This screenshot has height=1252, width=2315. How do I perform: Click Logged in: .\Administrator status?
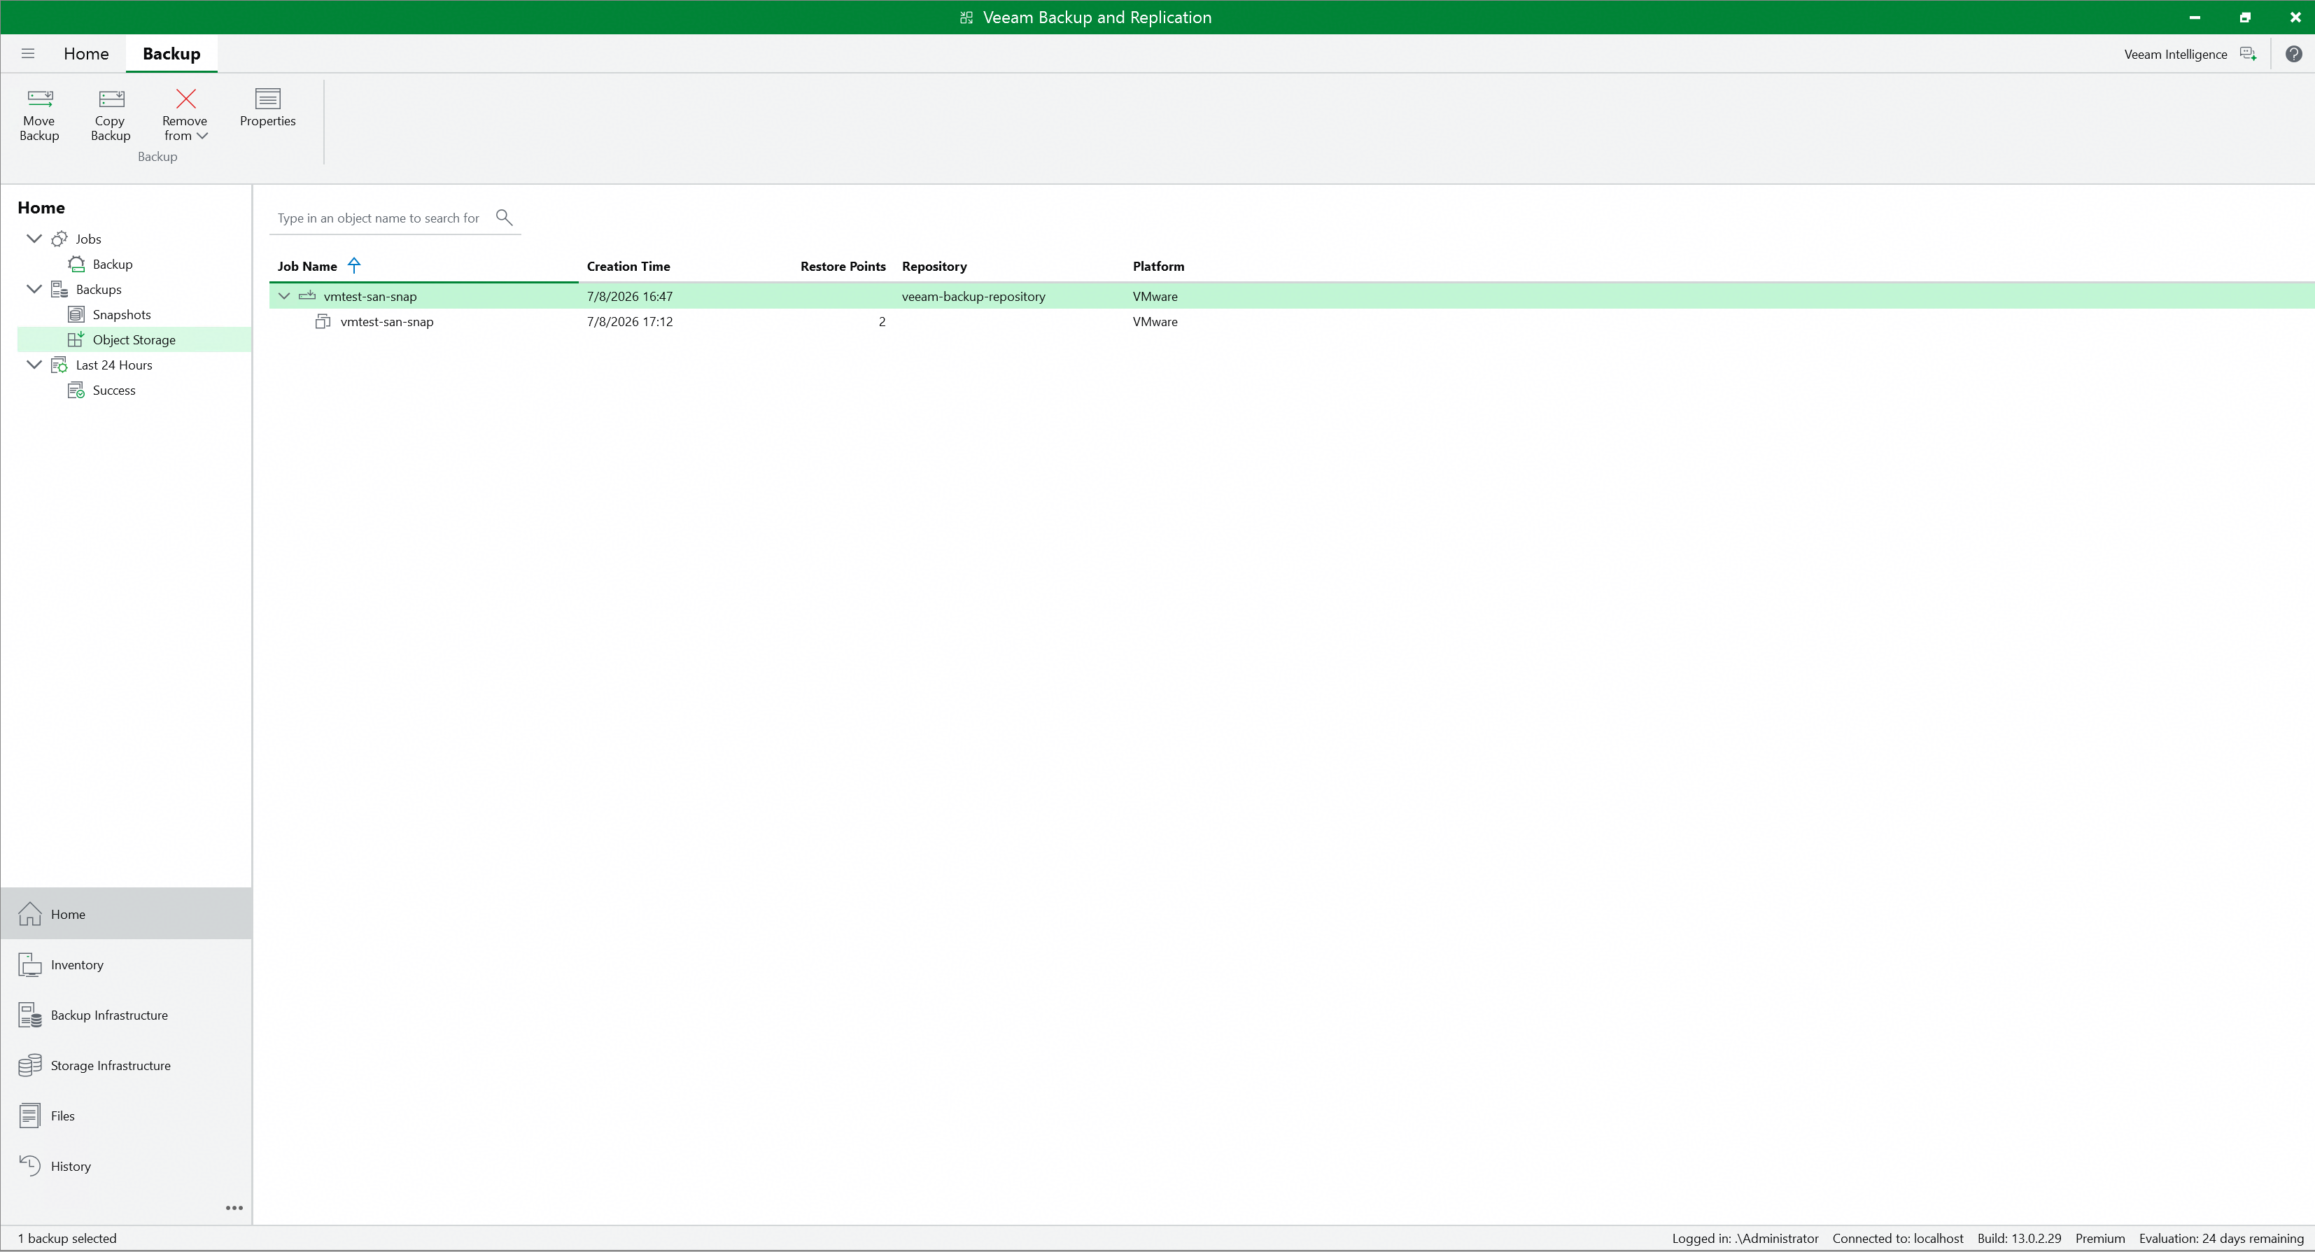coord(1745,1237)
